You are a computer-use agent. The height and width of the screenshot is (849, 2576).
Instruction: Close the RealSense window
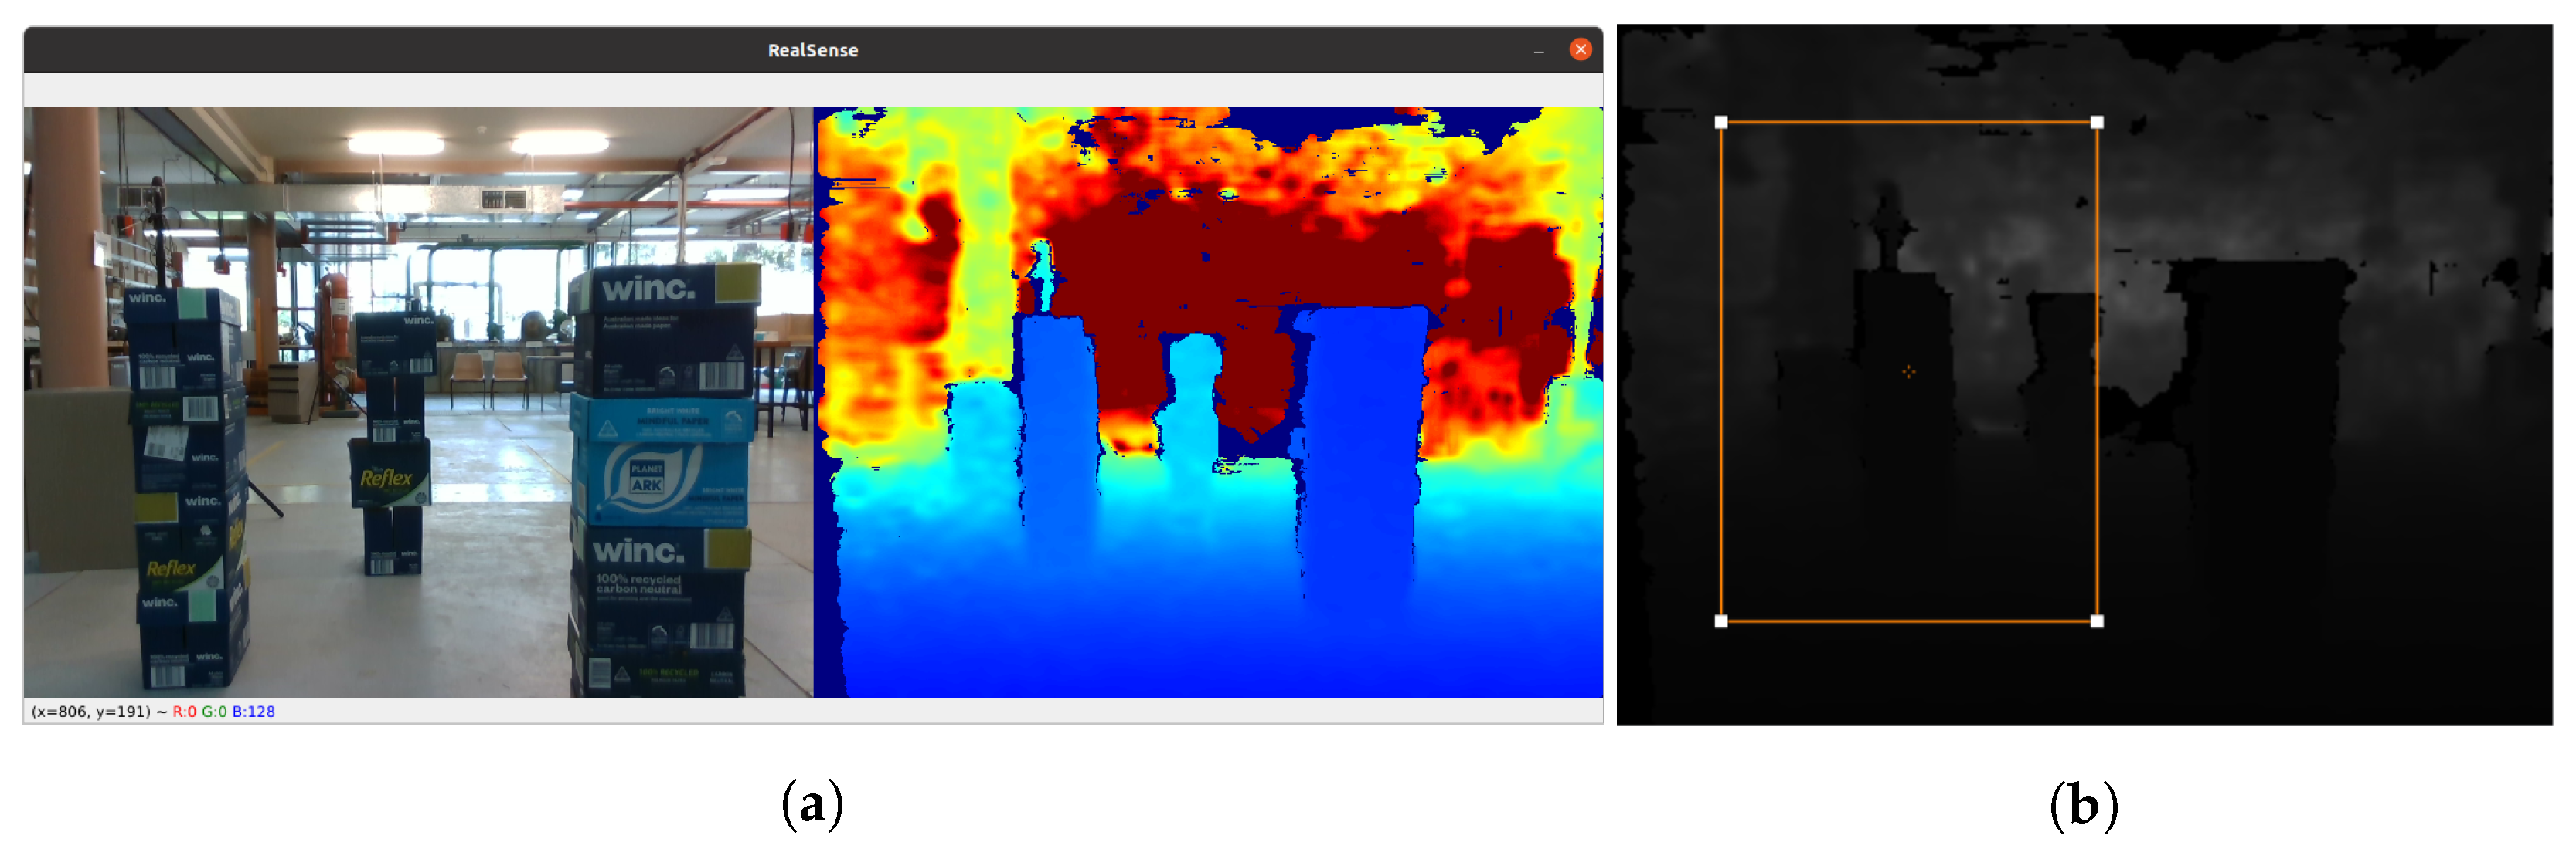pyautogui.click(x=1580, y=49)
